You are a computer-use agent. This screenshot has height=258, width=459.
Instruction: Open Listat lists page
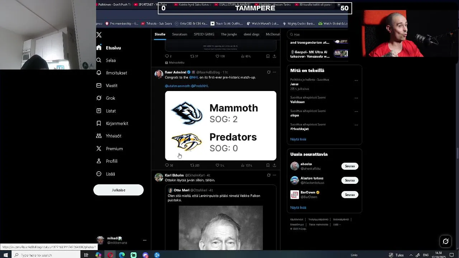[106, 111]
